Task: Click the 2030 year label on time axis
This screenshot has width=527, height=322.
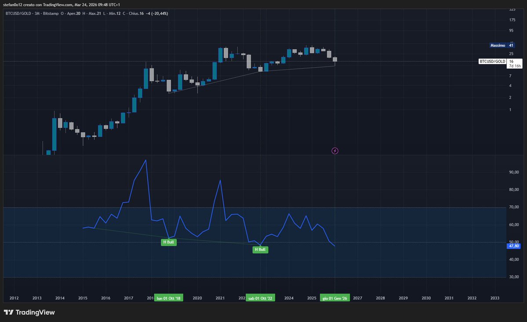Action: (426, 298)
